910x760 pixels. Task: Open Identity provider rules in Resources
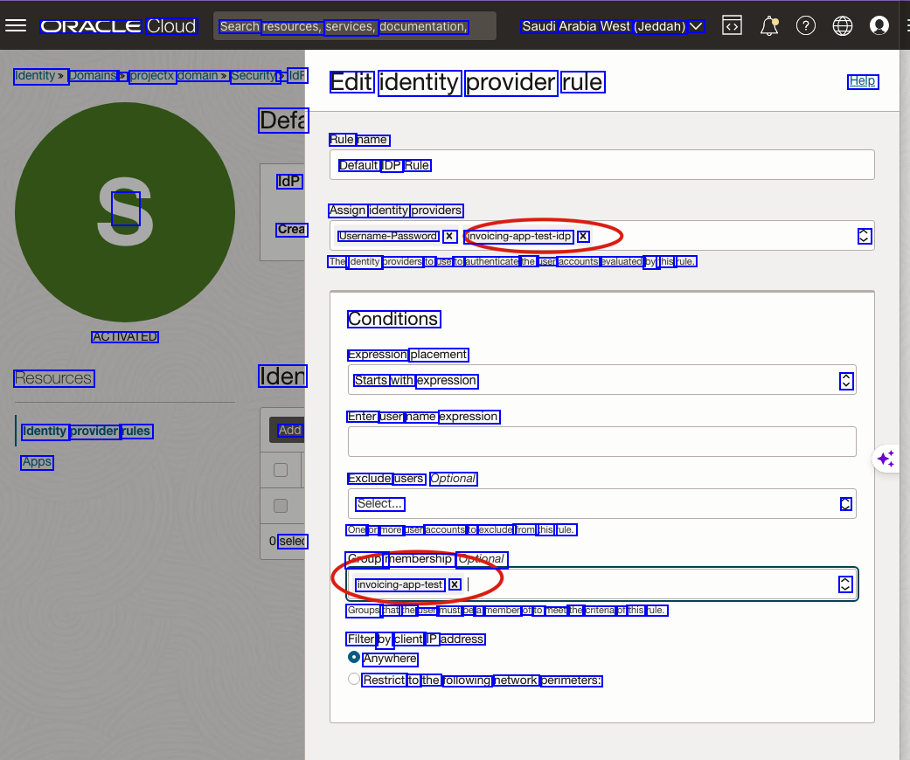point(86,431)
